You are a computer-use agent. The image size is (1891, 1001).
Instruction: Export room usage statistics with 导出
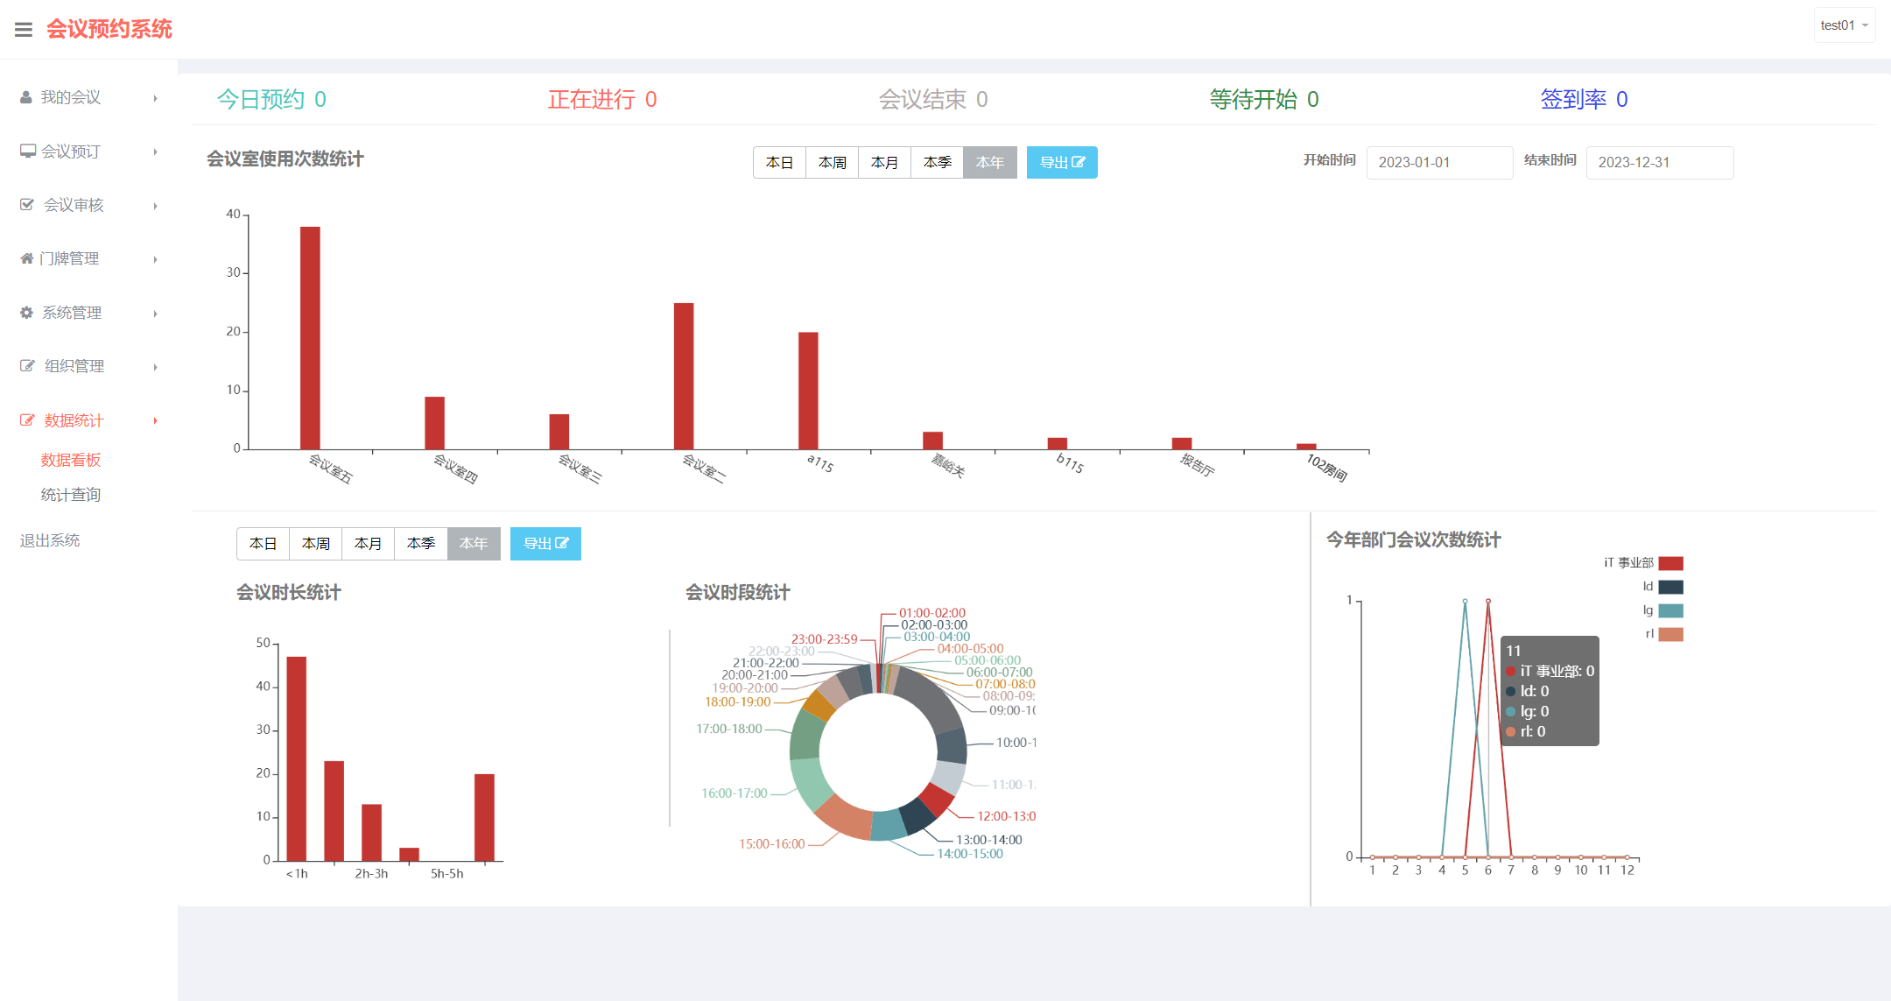click(1062, 162)
